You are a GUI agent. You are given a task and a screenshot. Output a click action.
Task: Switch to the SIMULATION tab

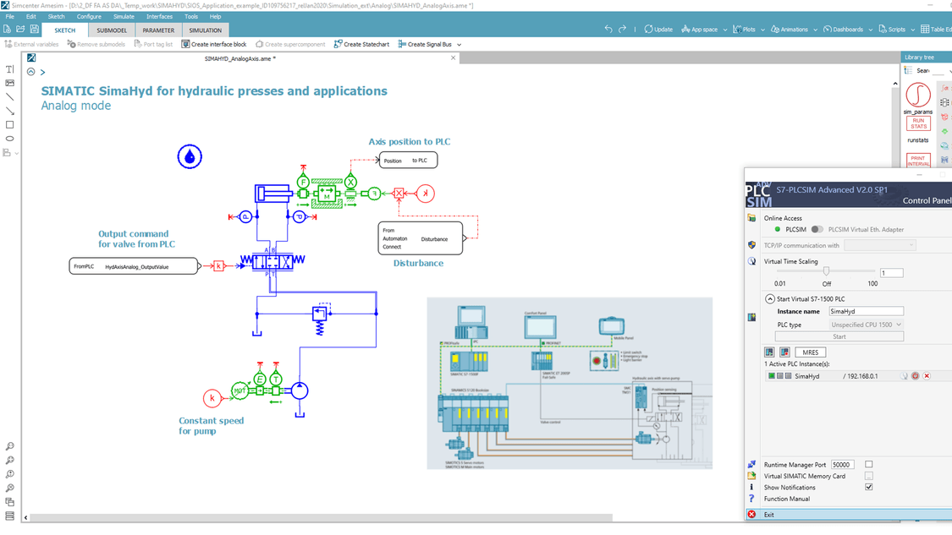tap(206, 30)
